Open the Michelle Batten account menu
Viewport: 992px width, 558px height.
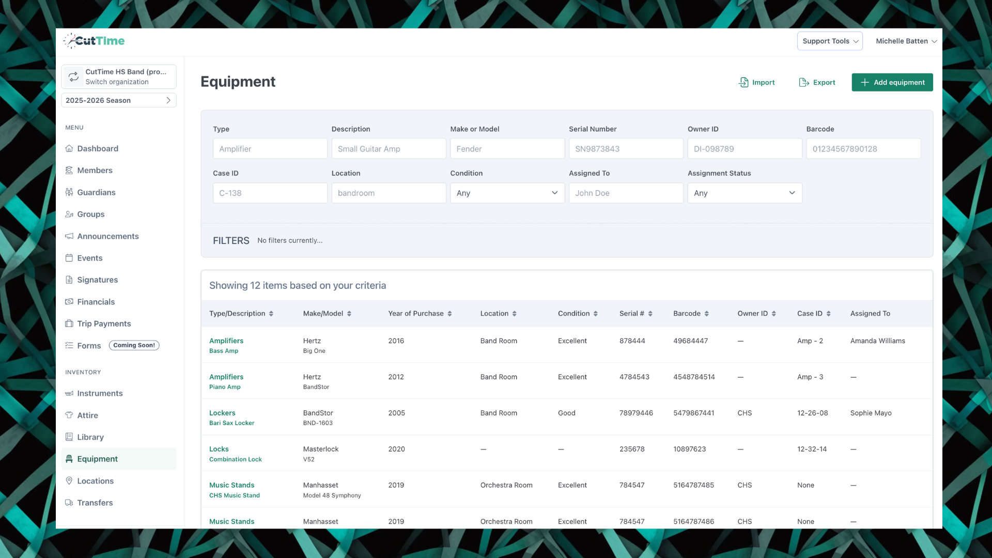click(906, 41)
